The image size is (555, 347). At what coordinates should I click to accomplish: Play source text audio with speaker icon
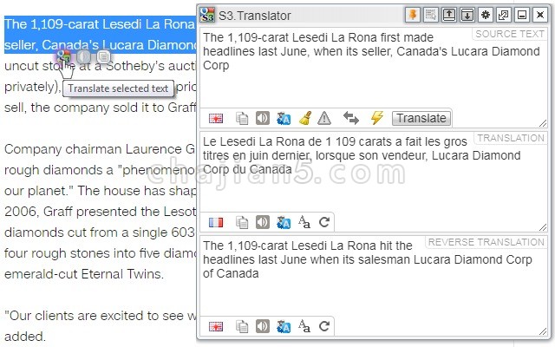pyautogui.click(x=263, y=118)
